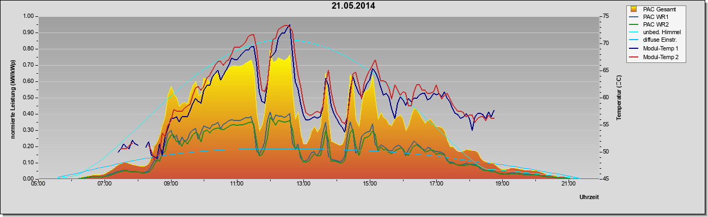
Task: Click the 09:00 time axis label
Action: click(170, 184)
